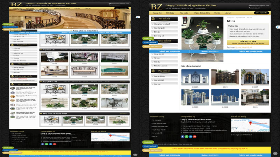Open Cơ sở vật chất in product page footer
The height and width of the screenshot is (157, 280).
[157, 133]
